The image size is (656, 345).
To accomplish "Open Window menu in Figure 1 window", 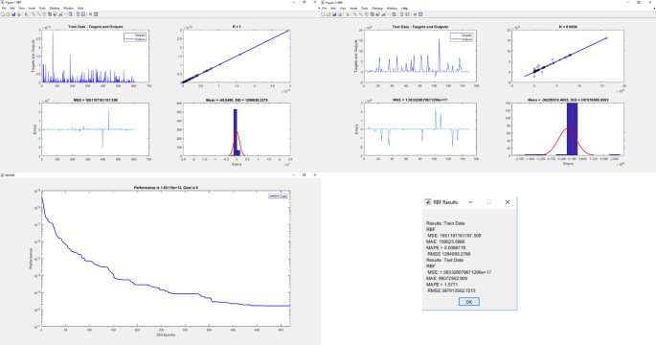I will point(69,8).
